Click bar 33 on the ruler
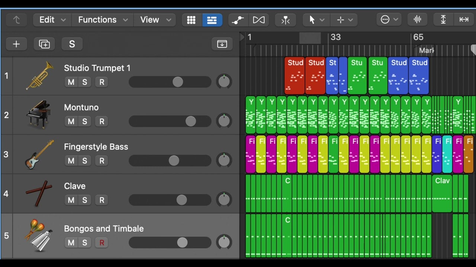This screenshot has width=476, height=267. tap(335, 37)
